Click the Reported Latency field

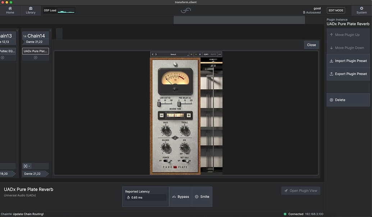click(x=145, y=197)
